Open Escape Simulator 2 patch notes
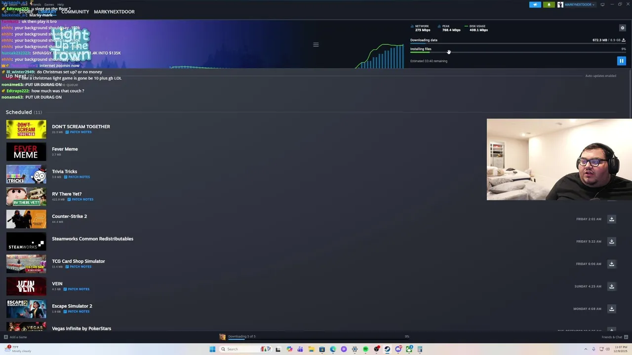 coord(77,312)
